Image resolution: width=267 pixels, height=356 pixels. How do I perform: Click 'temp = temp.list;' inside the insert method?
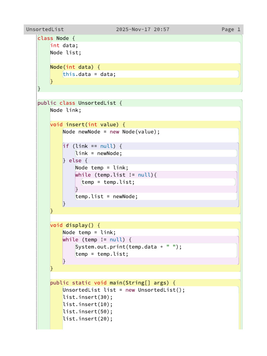pyautogui.click(x=108, y=182)
